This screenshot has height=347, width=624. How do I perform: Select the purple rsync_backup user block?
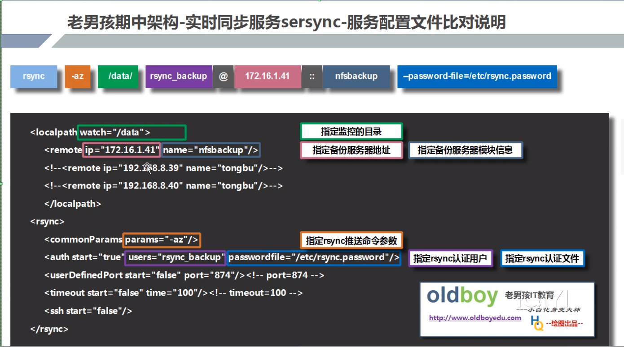click(x=179, y=76)
